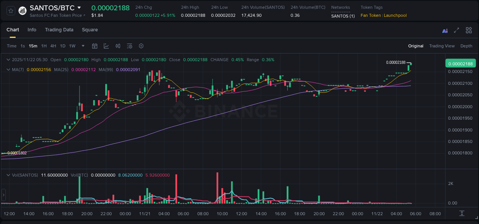
Task: Click the scroll-to-latest icon at bottom right
Action: 461,214
